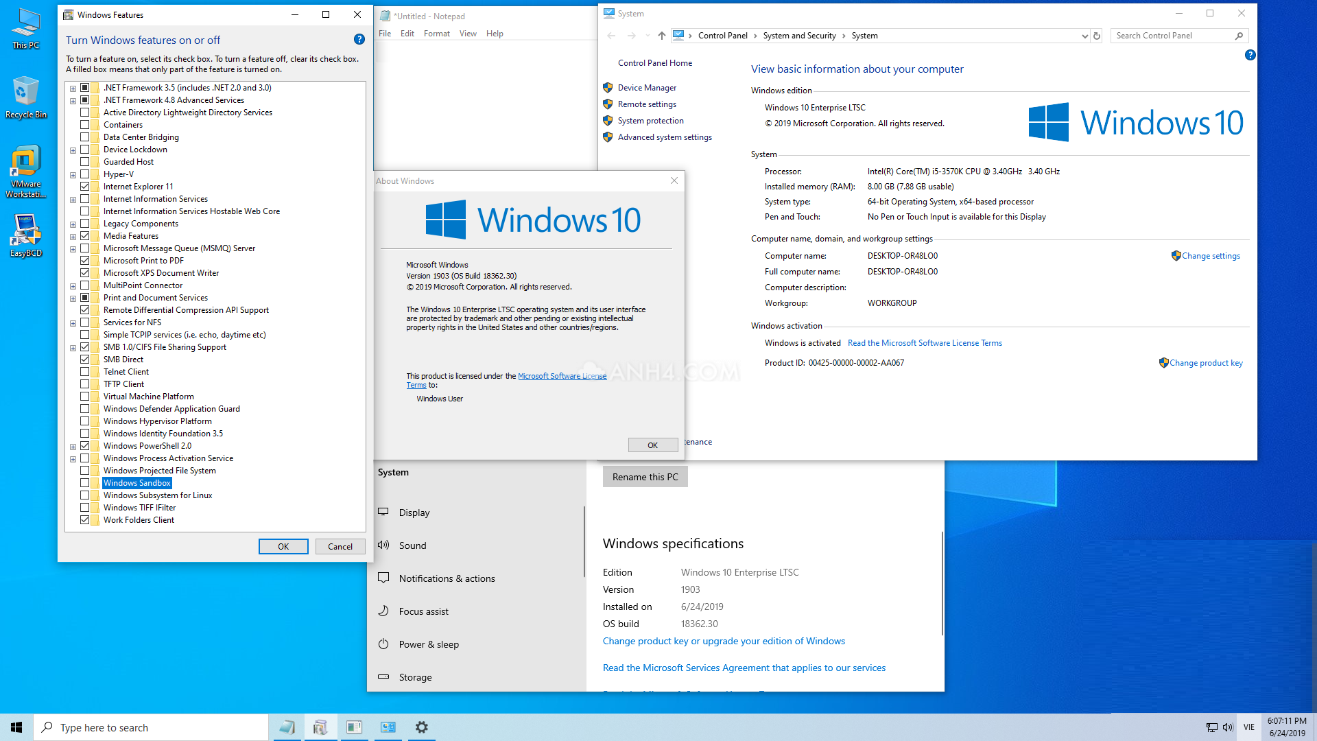The width and height of the screenshot is (1317, 741).
Task: Go up one level in Control Panel
Action: click(x=661, y=36)
